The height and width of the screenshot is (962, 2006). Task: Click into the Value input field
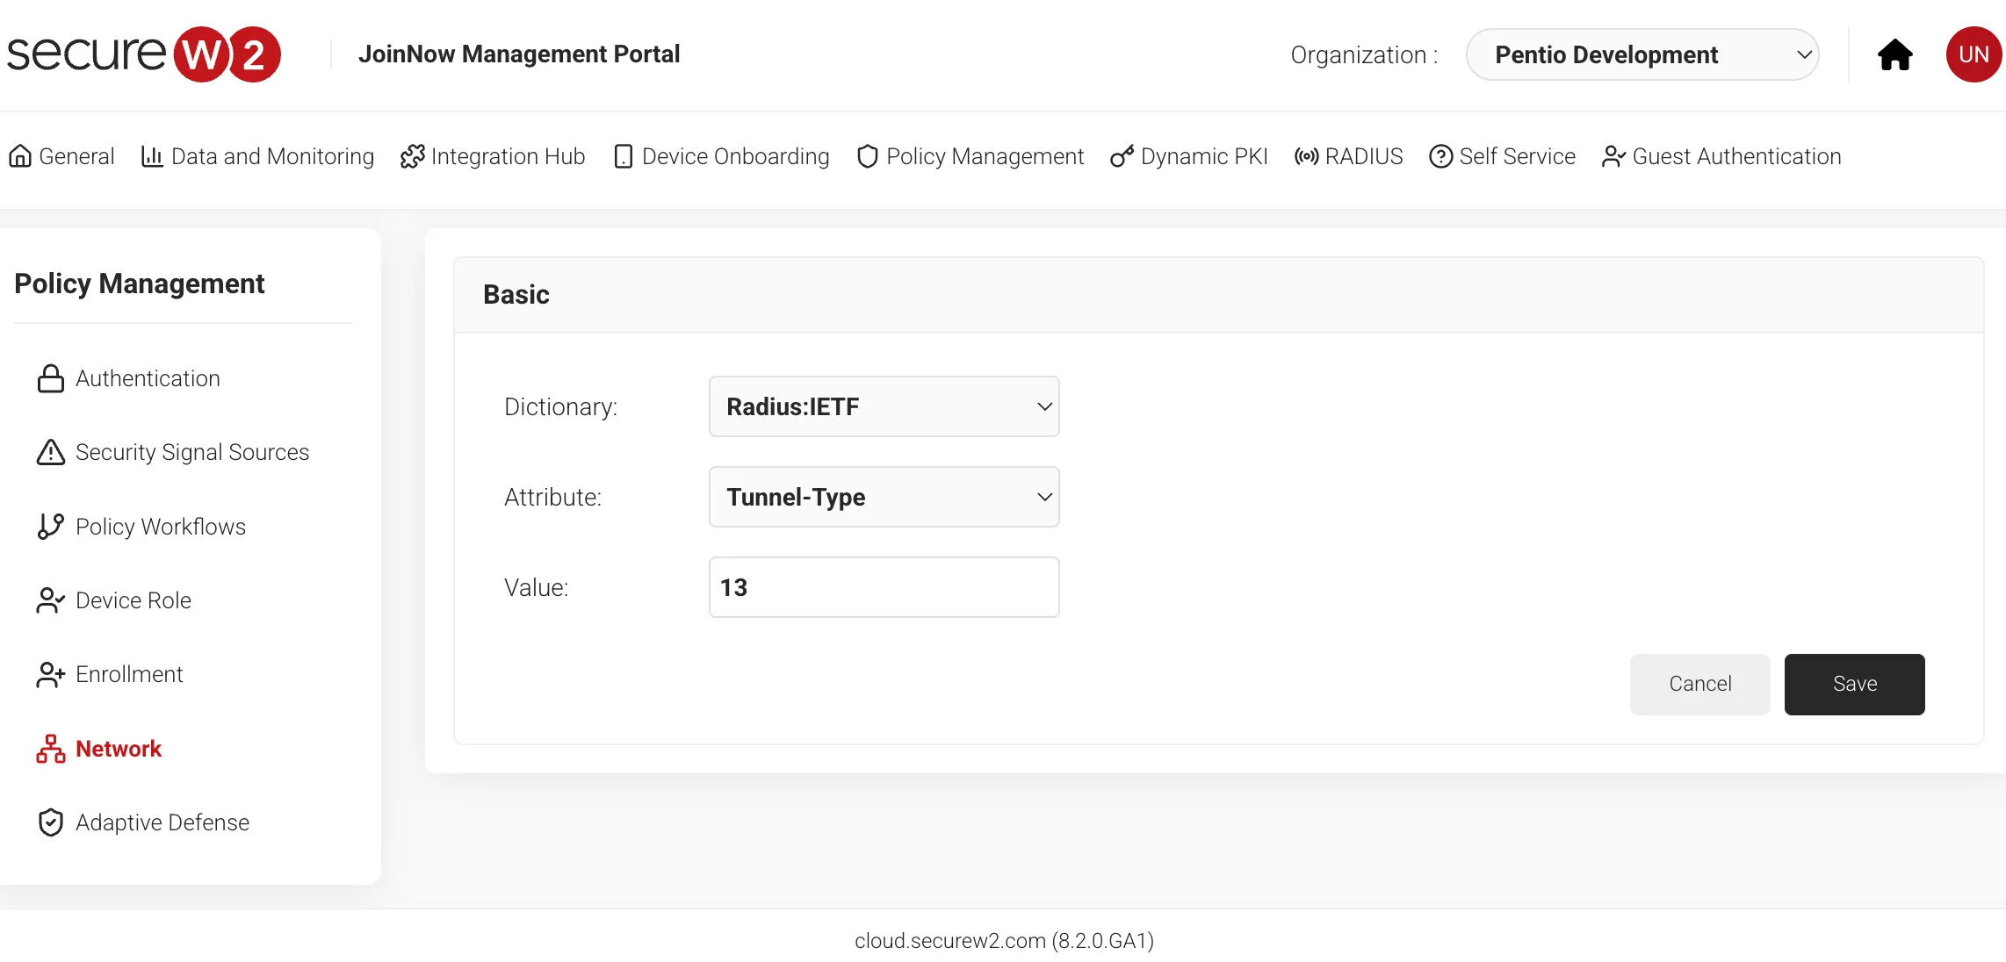coord(884,587)
